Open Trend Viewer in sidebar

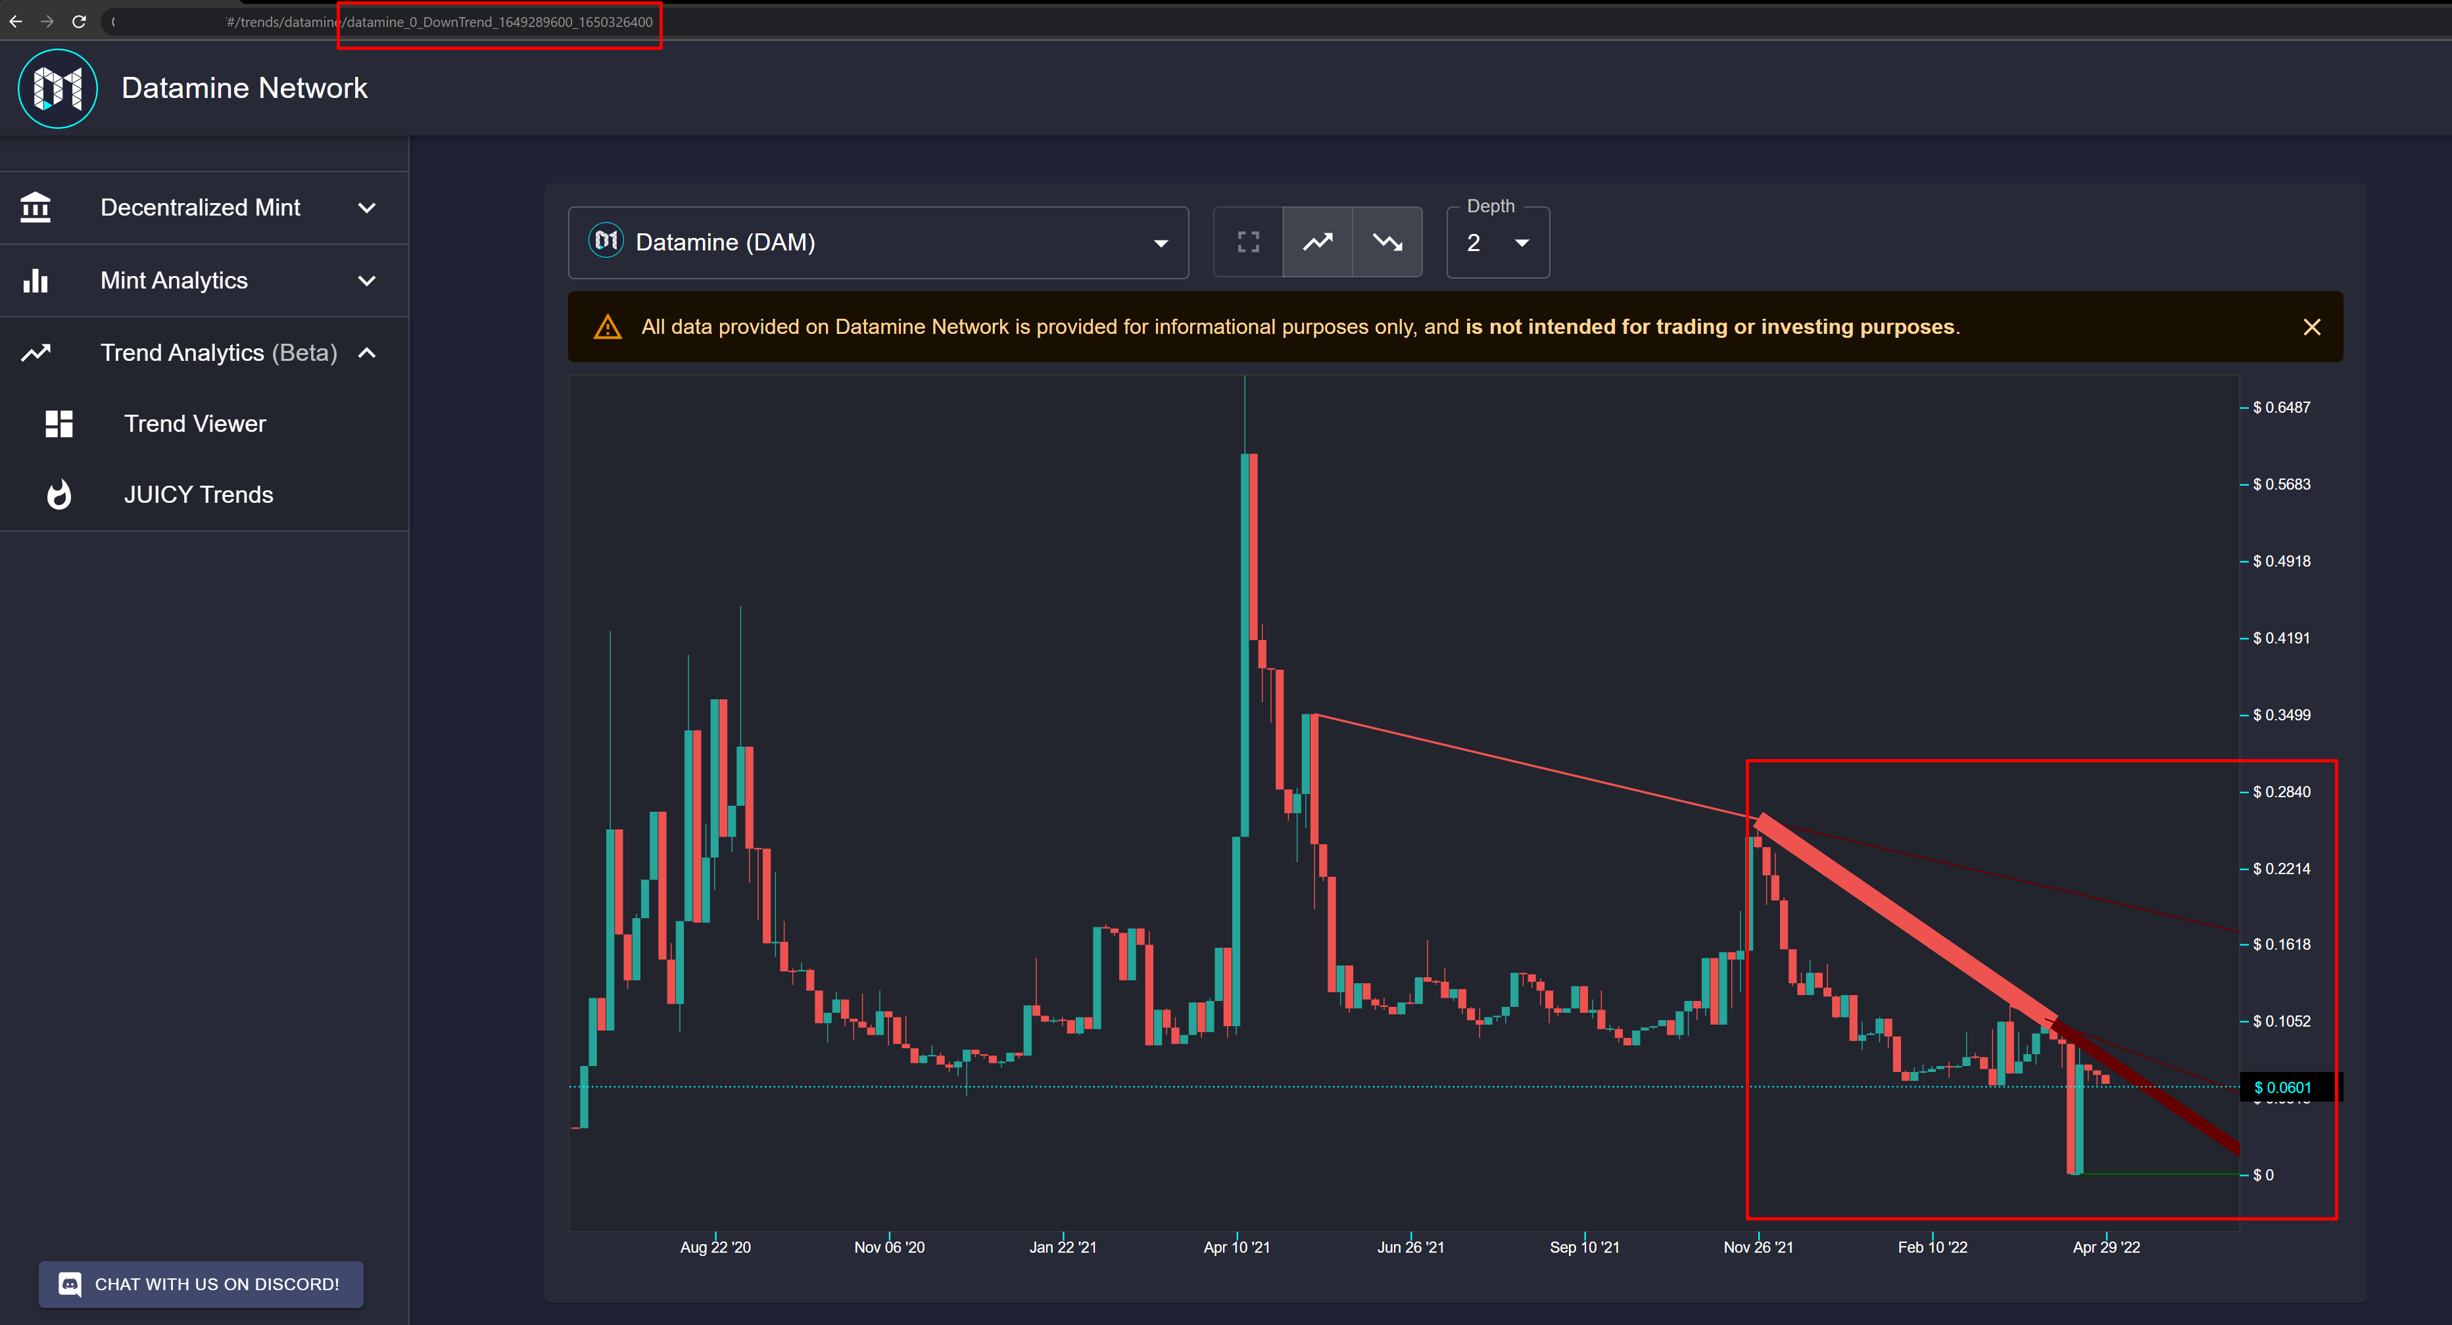[x=204, y=424]
